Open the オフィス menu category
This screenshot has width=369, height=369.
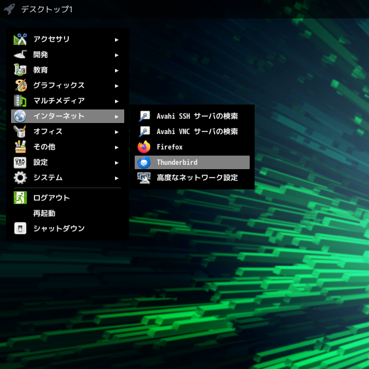click(68, 132)
